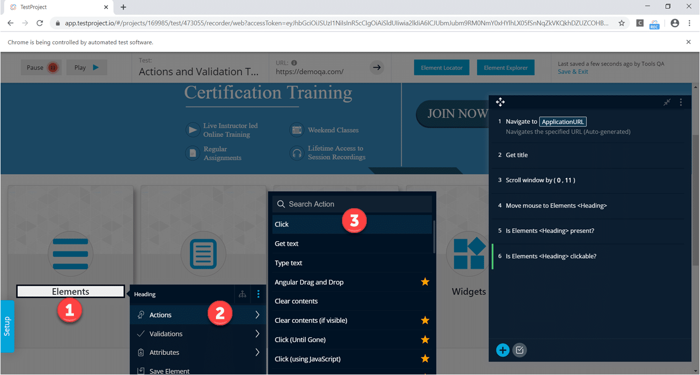The width and height of the screenshot is (700, 375).
Task: Open the Element Explorer
Action: 505,68
